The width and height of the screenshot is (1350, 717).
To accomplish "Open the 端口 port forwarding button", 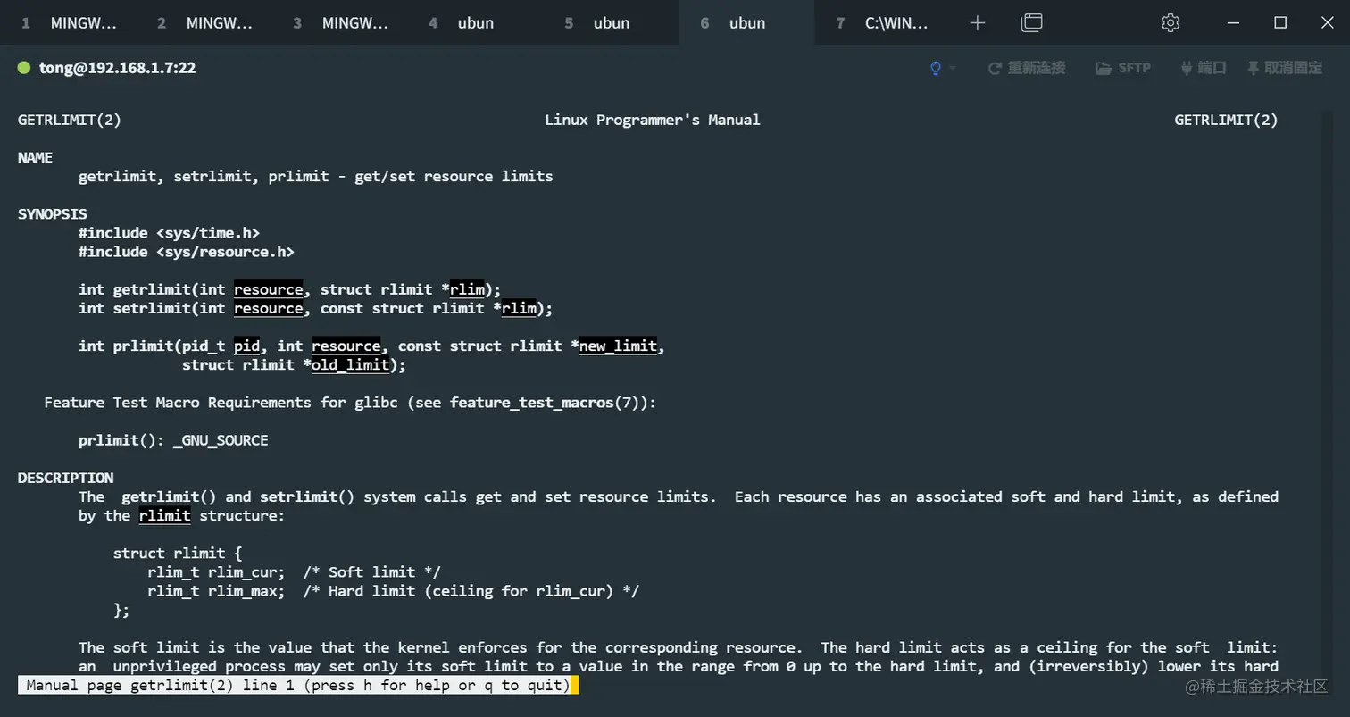I will [1203, 68].
